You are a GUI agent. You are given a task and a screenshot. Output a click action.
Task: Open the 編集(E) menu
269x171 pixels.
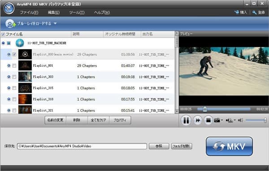tap(54, 13)
